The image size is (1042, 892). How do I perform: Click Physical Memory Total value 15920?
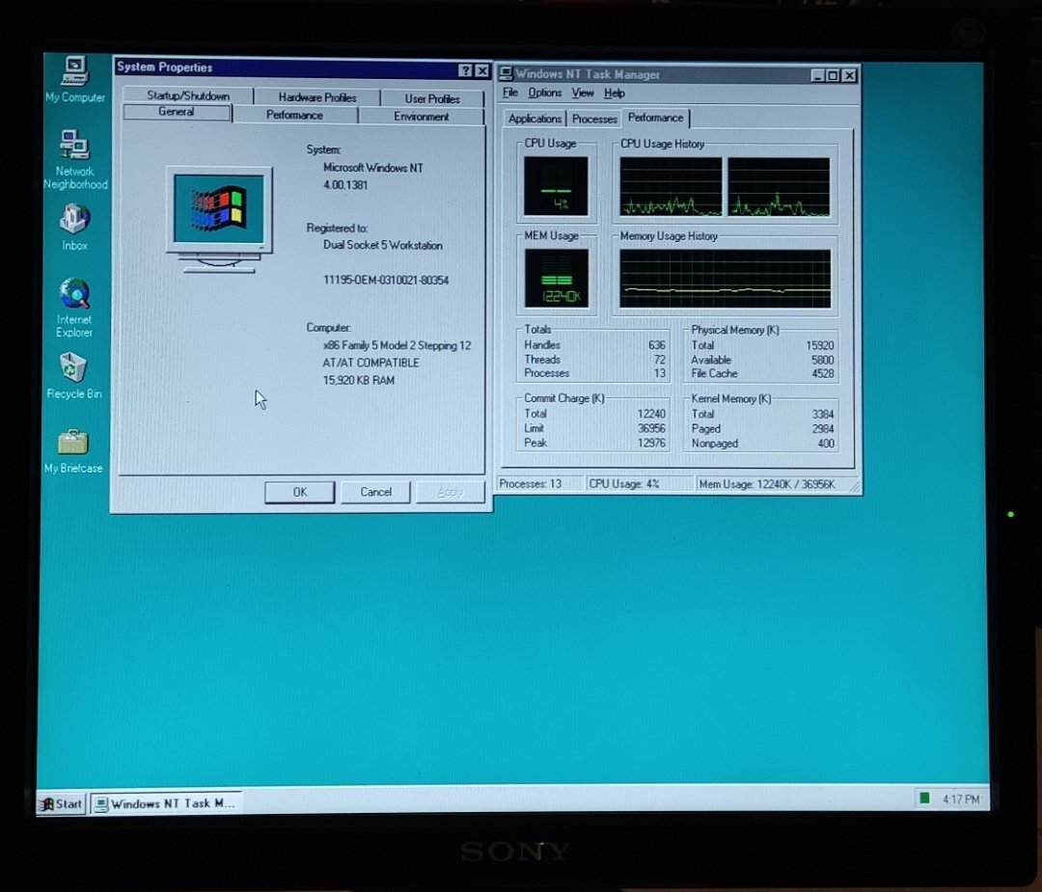point(819,345)
